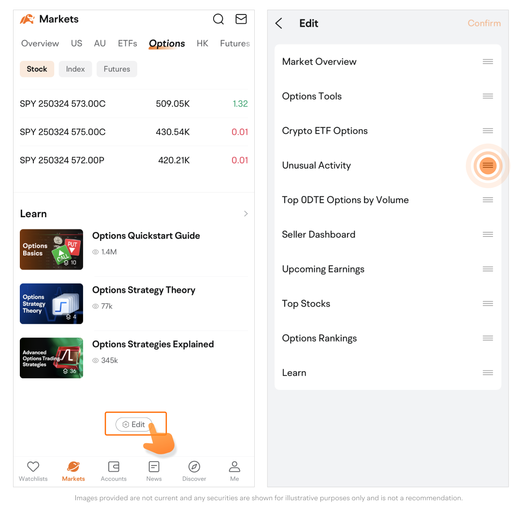Open the search magnifier in Markets header
This screenshot has height=508, width=522.
(x=218, y=19)
